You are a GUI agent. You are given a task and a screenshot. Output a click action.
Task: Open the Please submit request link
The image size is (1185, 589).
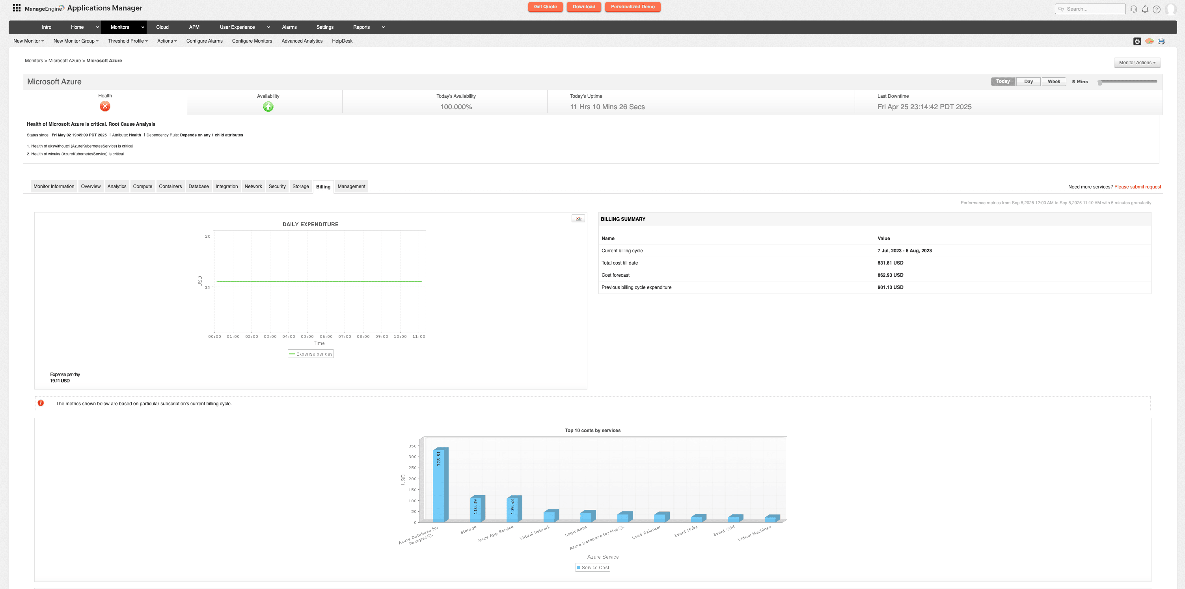[x=1137, y=187]
